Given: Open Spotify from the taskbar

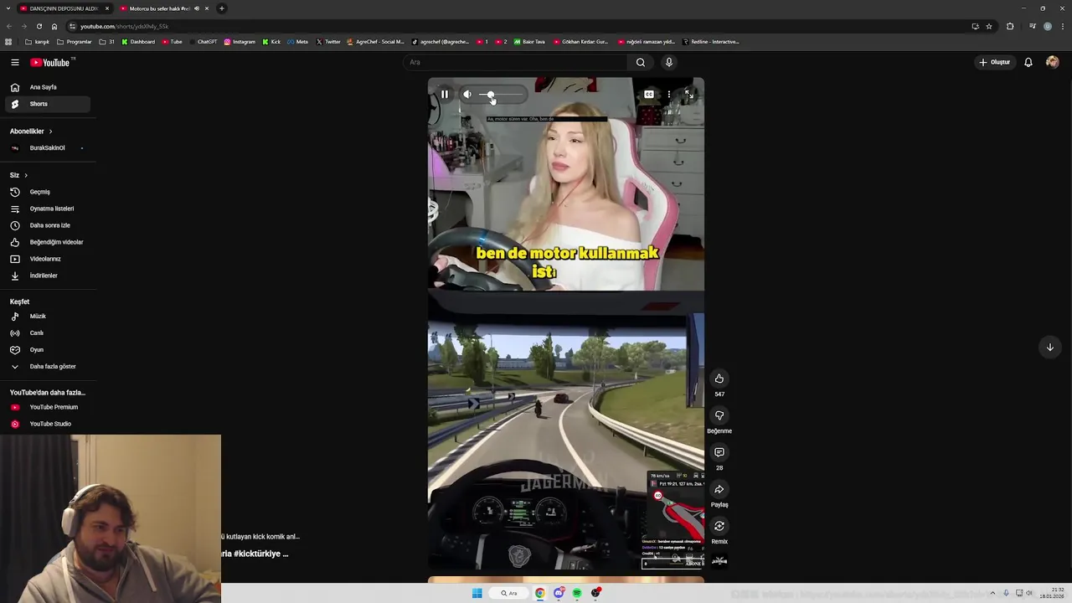Looking at the screenshot, I should pyautogui.click(x=577, y=593).
